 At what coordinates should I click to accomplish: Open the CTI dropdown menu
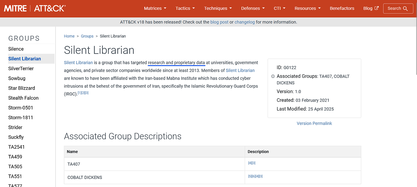click(x=280, y=8)
